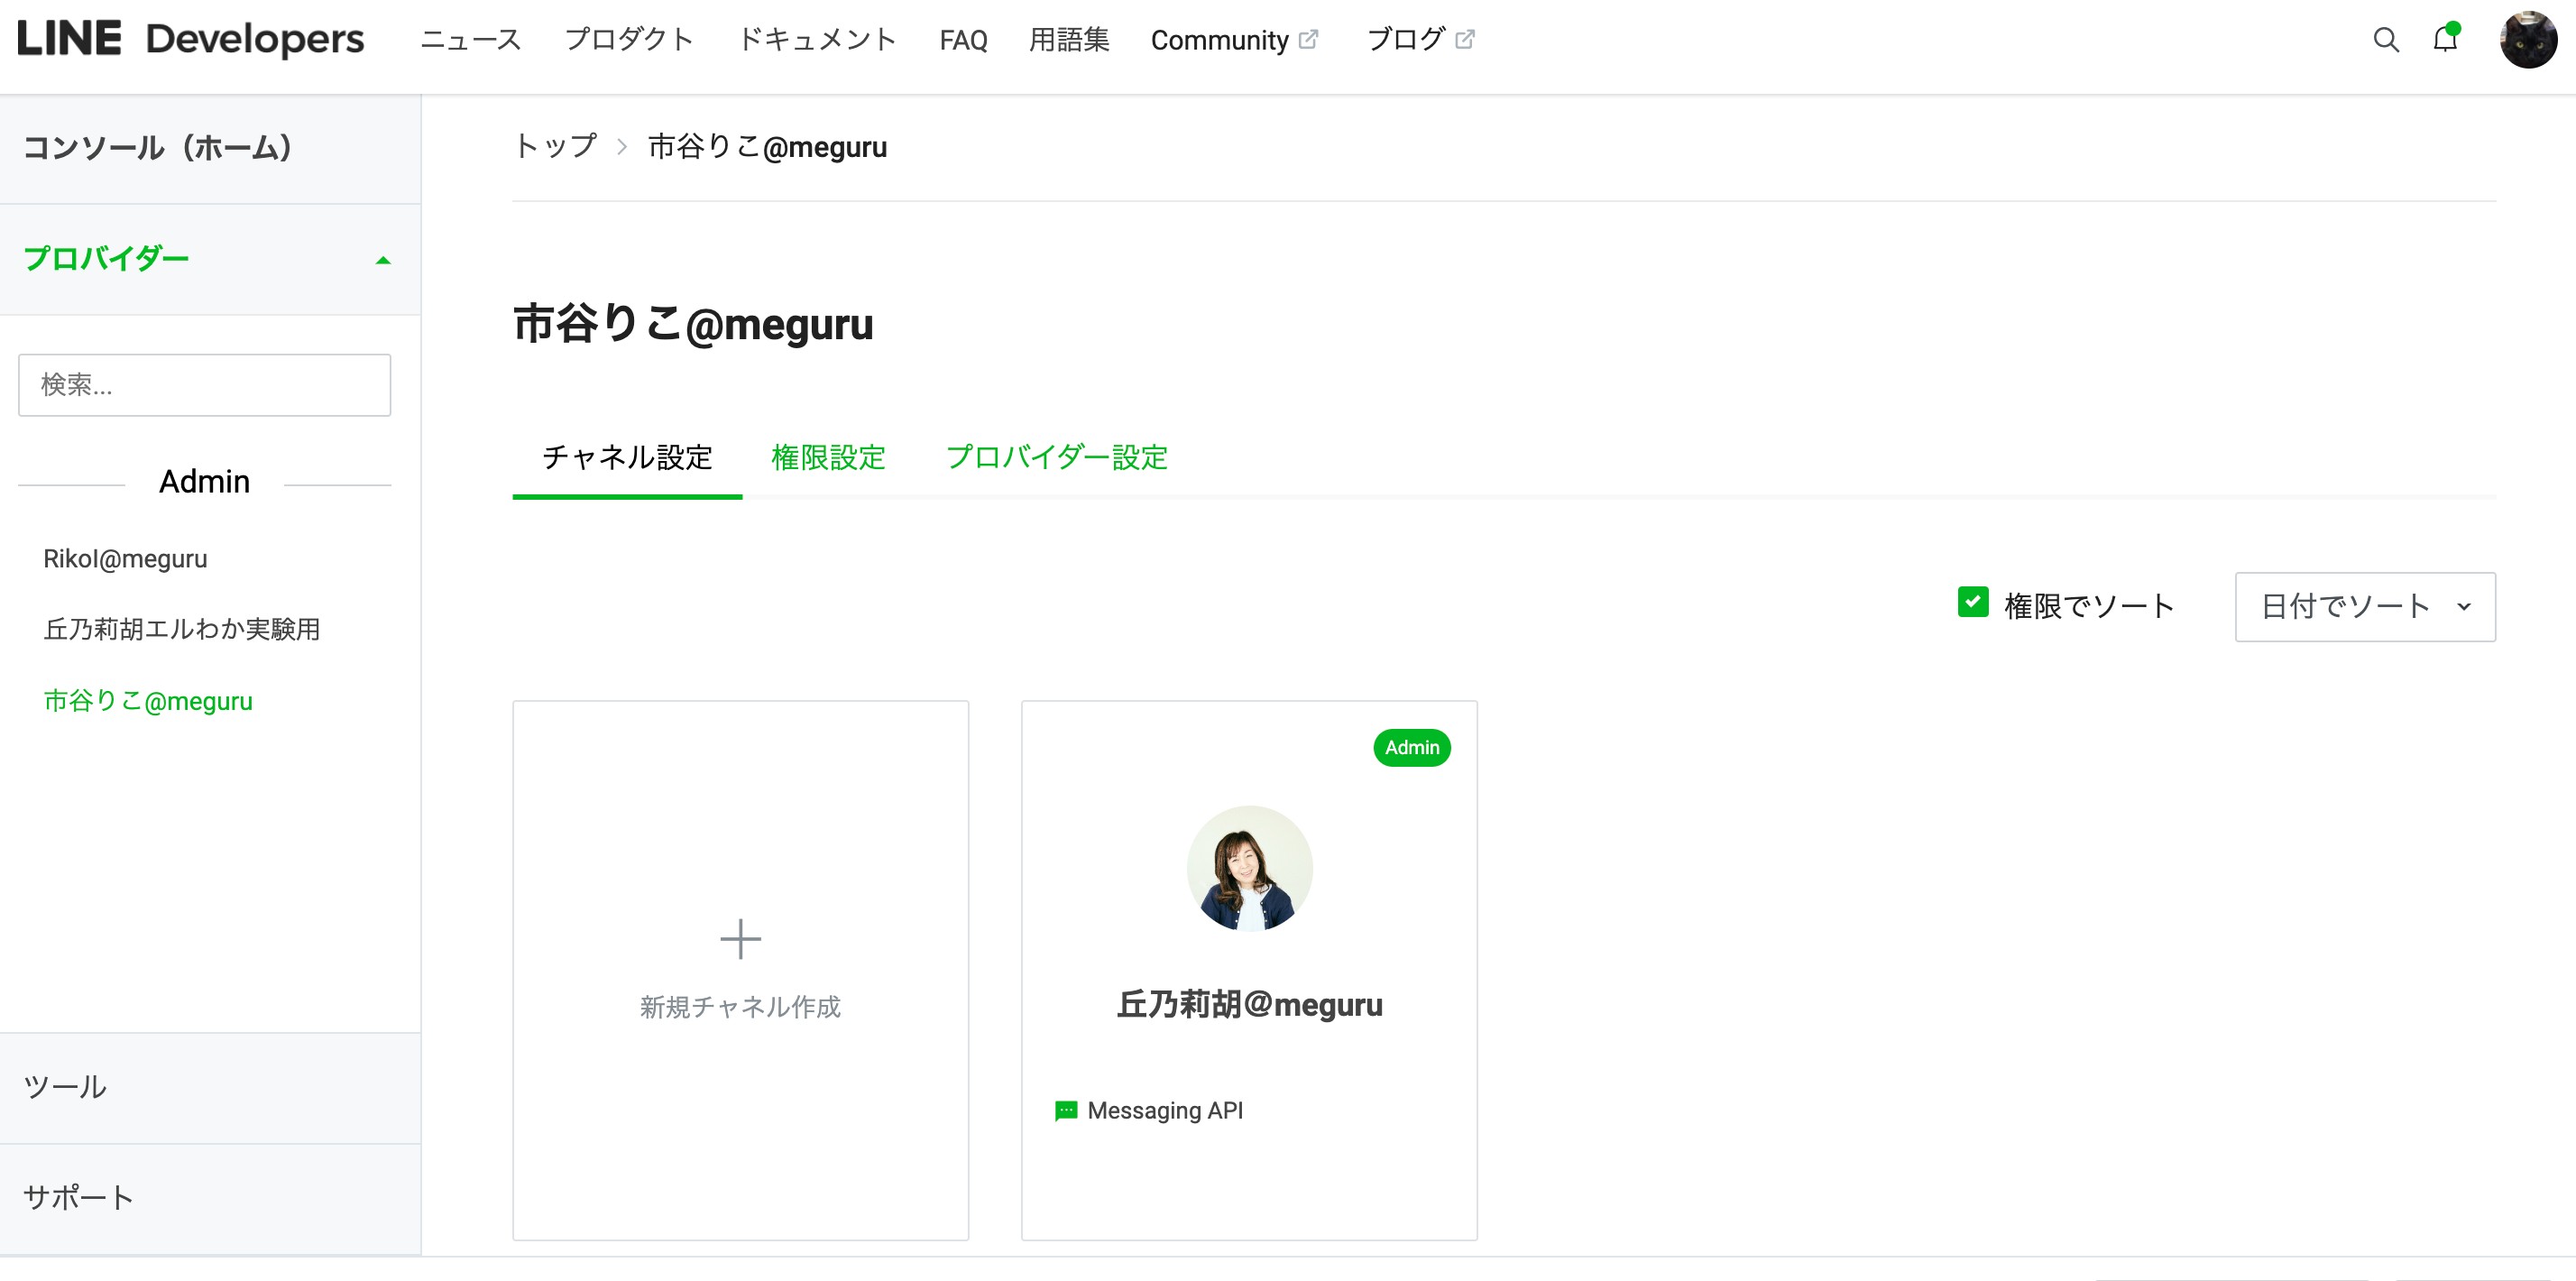Image resolution: width=2576 pixels, height=1281 pixels.
Task: Click the Admin sidebar group label
Action: [x=204, y=482]
